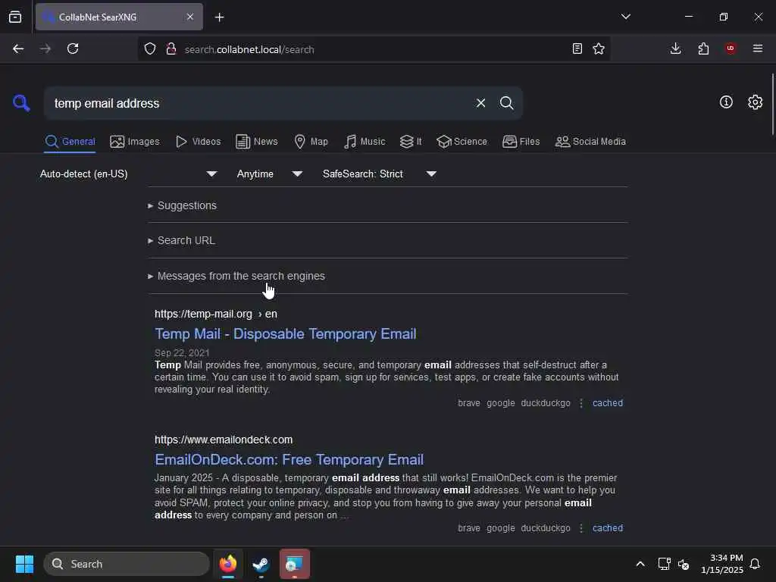Switch to News category

(257, 142)
